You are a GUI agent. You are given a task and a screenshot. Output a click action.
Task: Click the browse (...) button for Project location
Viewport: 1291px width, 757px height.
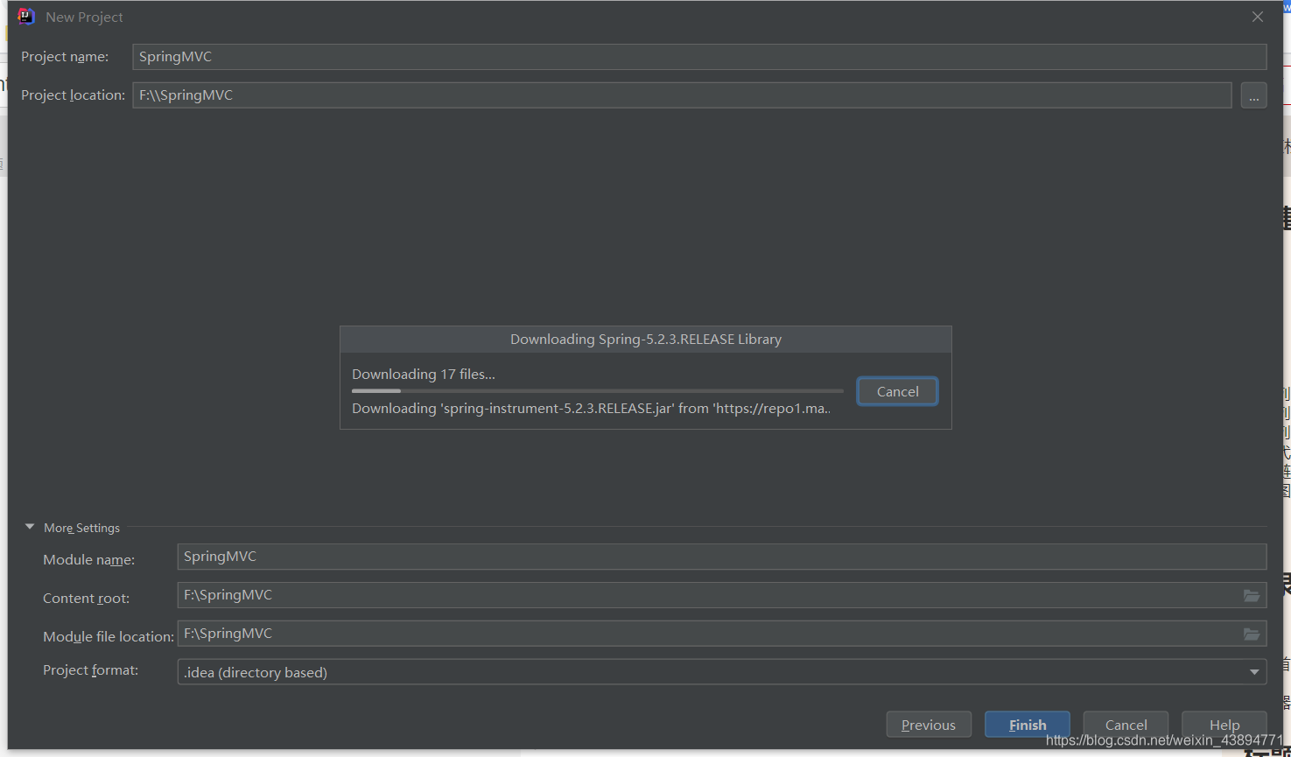pyautogui.click(x=1253, y=95)
